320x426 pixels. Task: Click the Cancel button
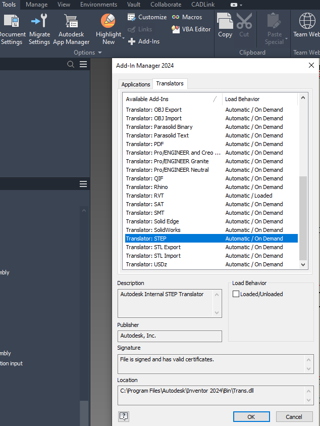point(294,417)
